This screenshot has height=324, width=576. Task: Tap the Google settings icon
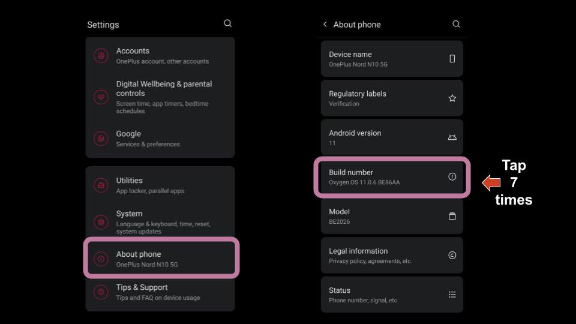coord(101,139)
